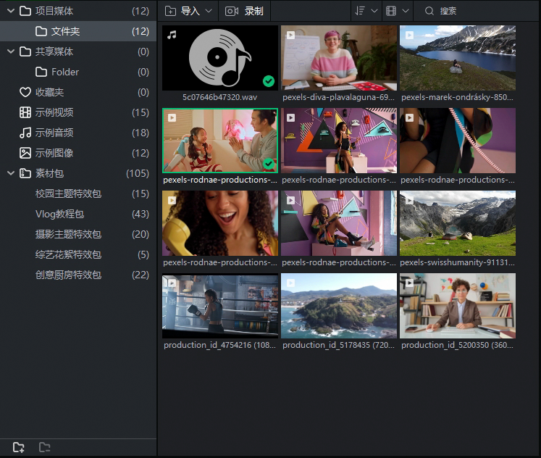Viewport: 541px width, 458px height.
Task: Select the Vlog教程包 pack
Action: tap(60, 214)
